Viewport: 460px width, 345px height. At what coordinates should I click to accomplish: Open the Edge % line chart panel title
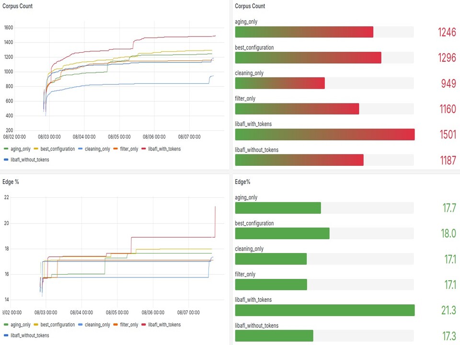[11, 182]
